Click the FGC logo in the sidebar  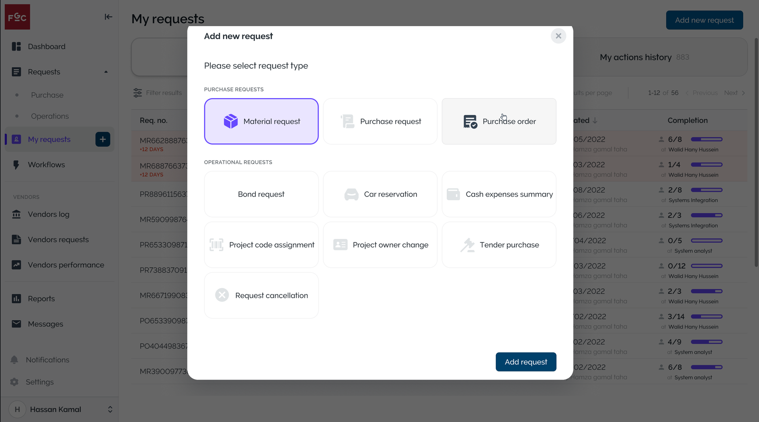point(17,17)
